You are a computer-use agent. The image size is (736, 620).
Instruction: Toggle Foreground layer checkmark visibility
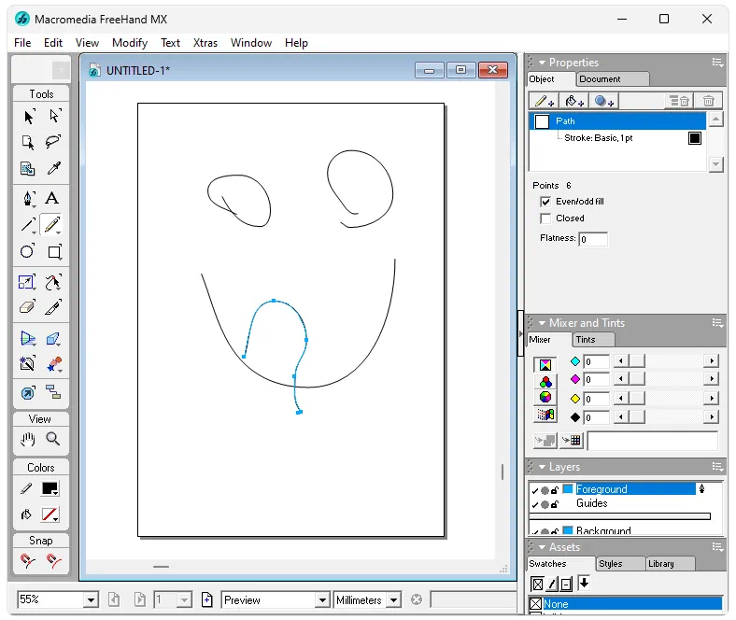coord(534,490)
